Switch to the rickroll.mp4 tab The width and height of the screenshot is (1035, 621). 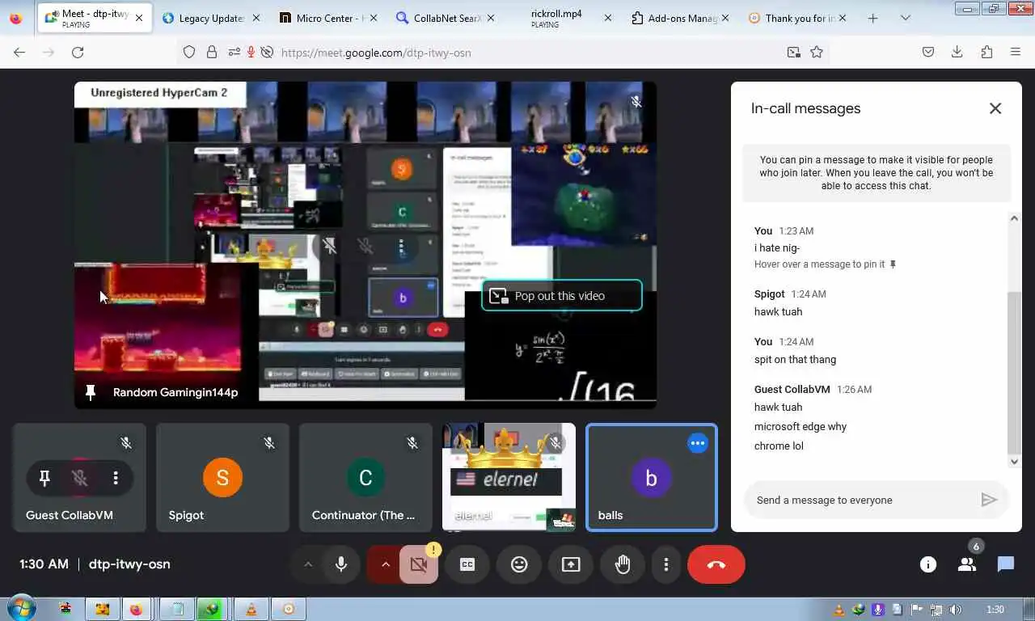[563, 18]
